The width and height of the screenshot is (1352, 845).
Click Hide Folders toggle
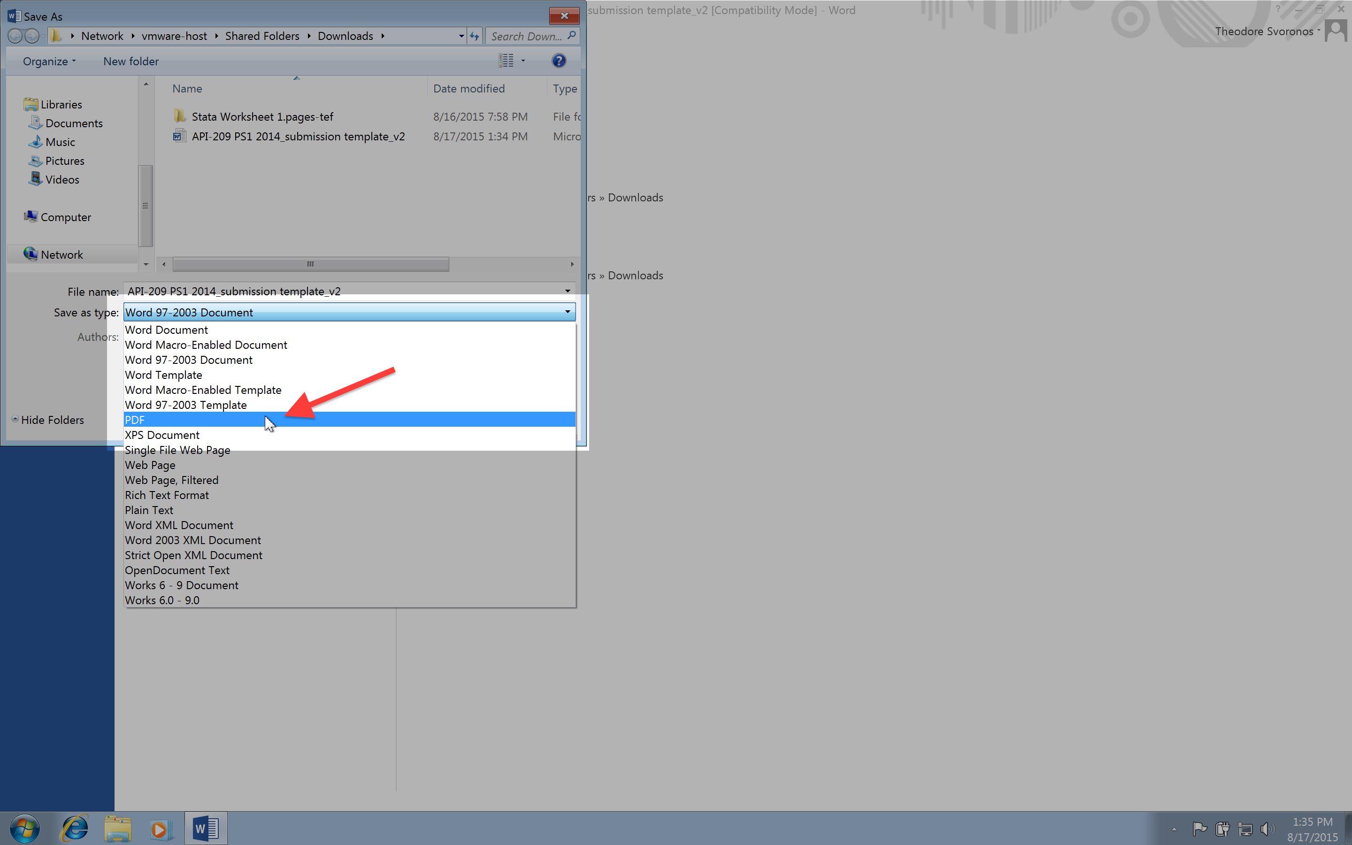[48, 420]
